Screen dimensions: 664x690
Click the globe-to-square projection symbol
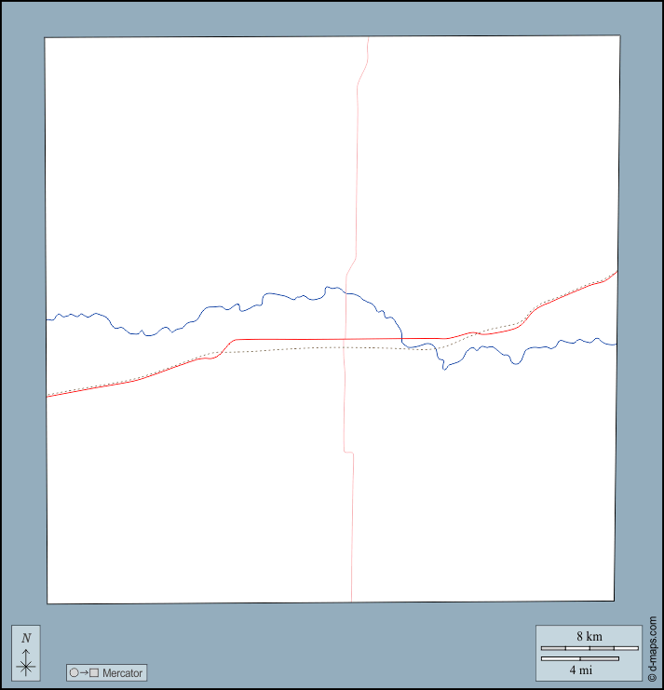[84, 673]
